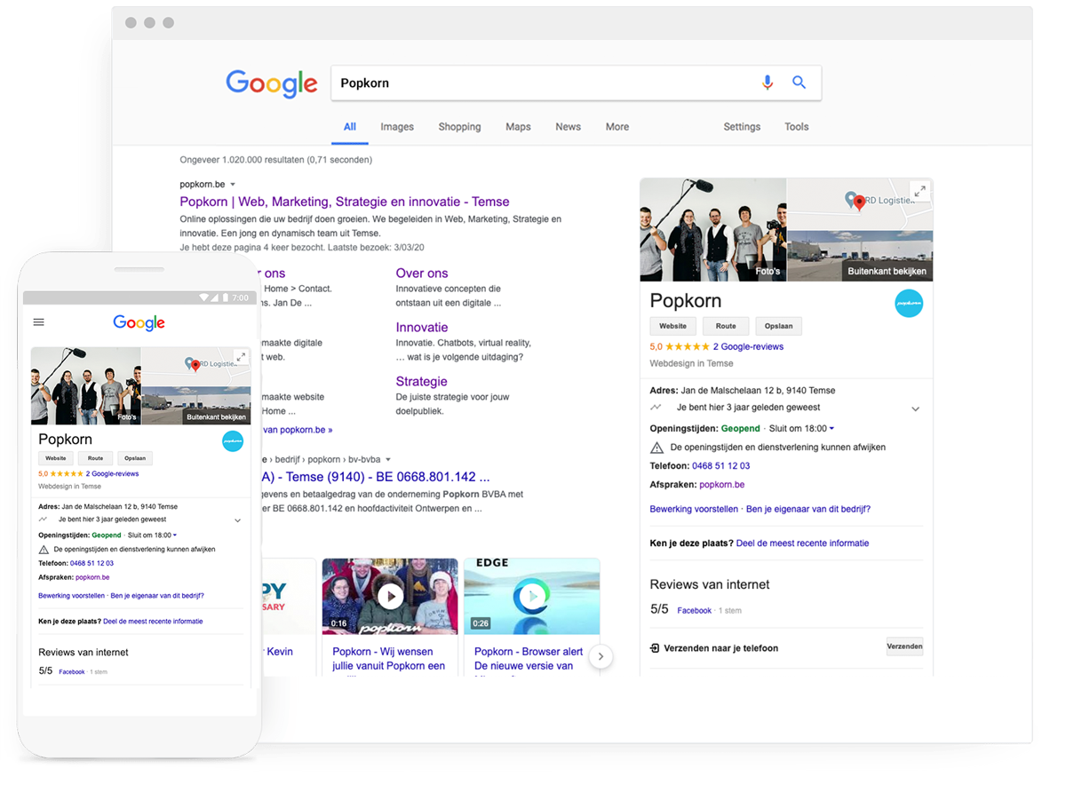
Task: Click the warning triangle icon in desktop panel
Action: click(656, 448)
